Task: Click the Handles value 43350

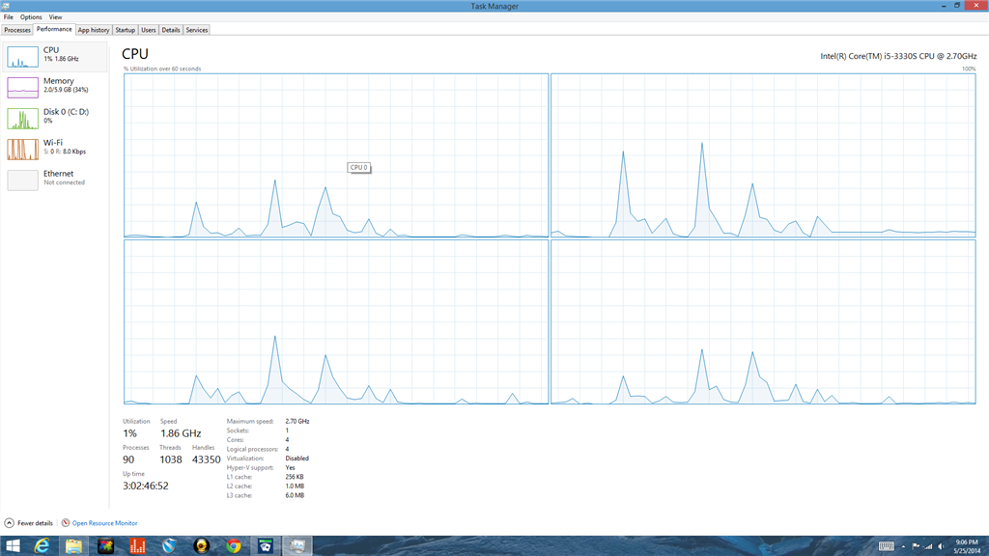Action: point(207,459)
